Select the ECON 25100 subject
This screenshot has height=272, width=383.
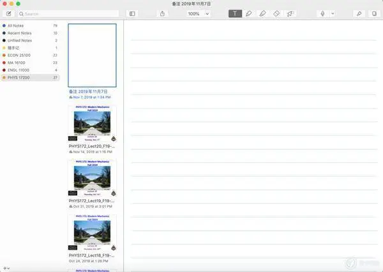tap(30, 56)
